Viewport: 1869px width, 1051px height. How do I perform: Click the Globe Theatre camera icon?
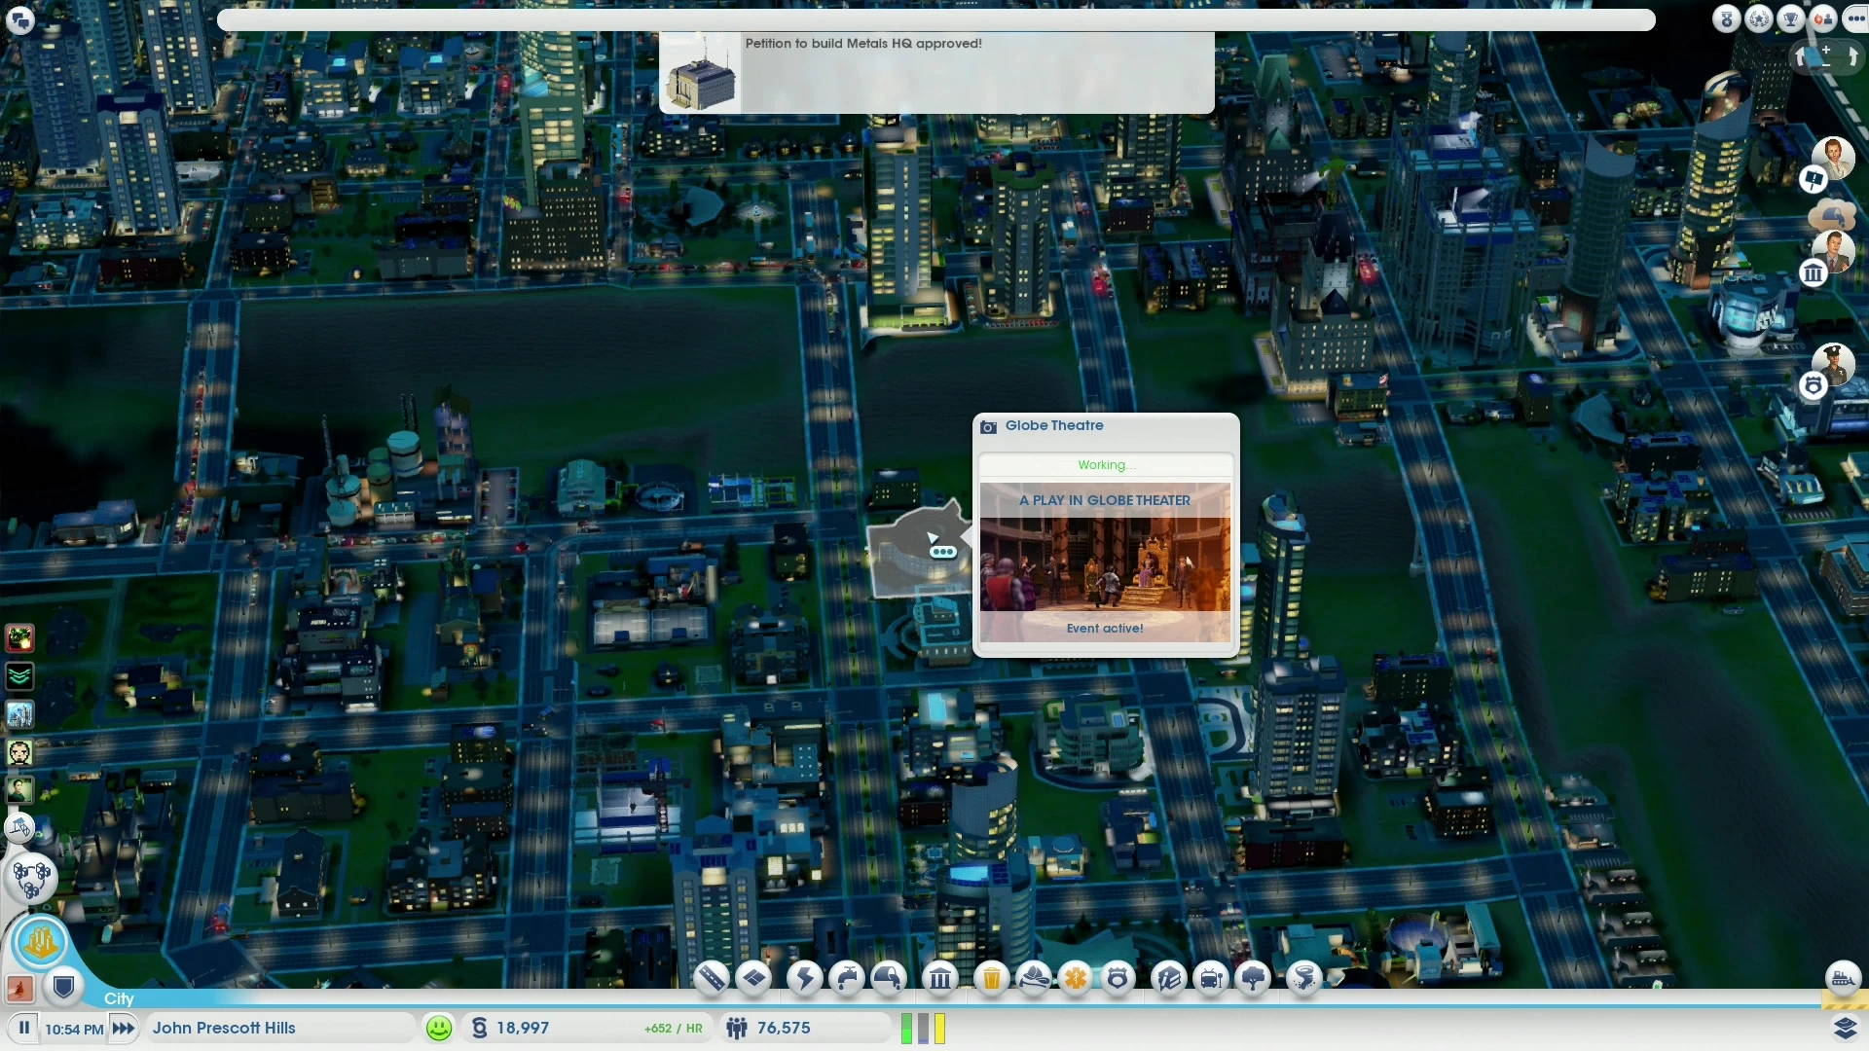coord(989,426)
